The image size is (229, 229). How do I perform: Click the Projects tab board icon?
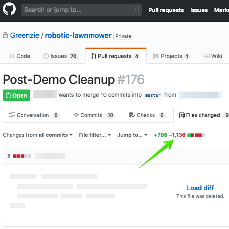156,56
